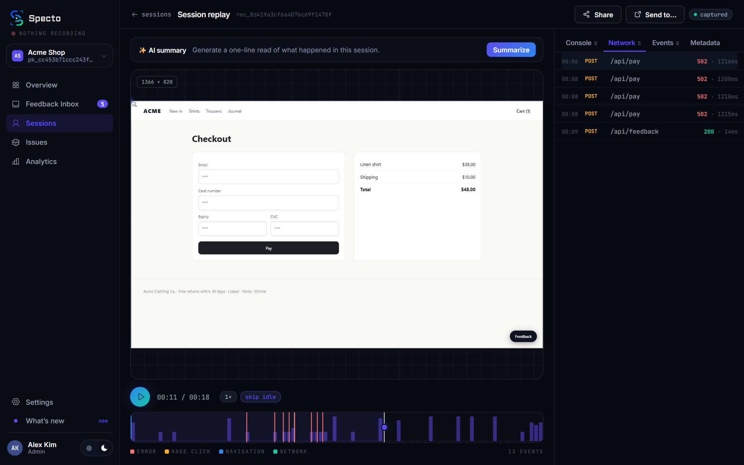Click the Pay button in replay

tap(268, 248)
